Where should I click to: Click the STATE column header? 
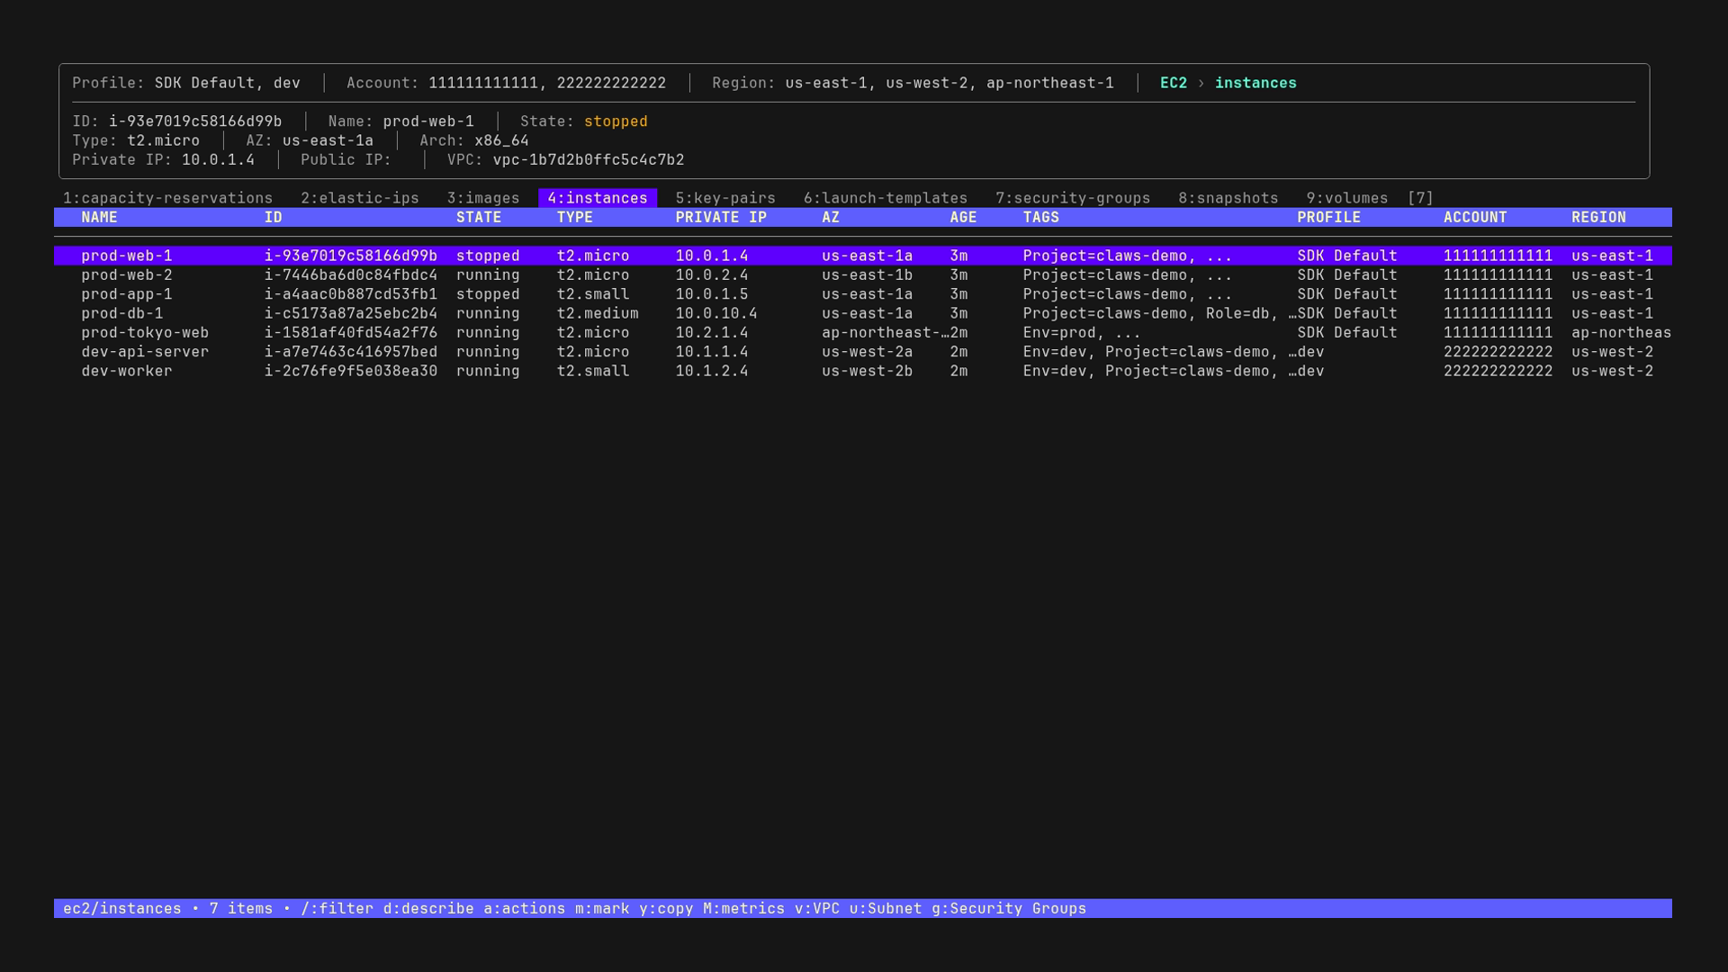click(478, 218)
